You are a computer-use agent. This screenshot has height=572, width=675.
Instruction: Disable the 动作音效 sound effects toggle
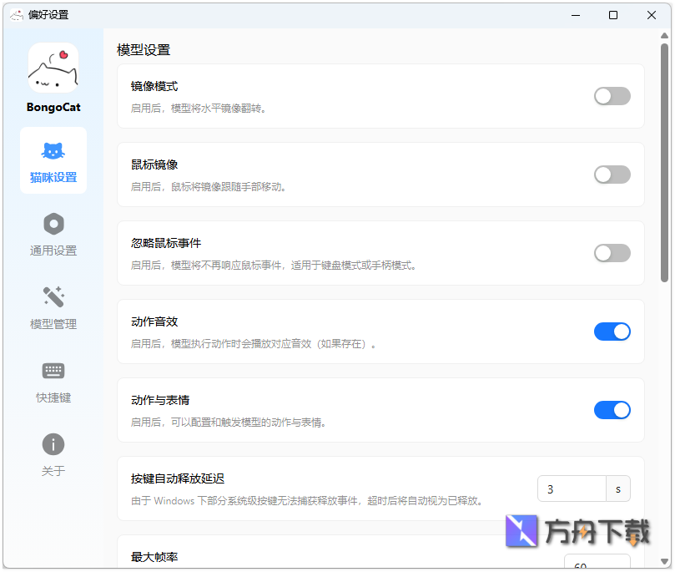tap(612, 332)
